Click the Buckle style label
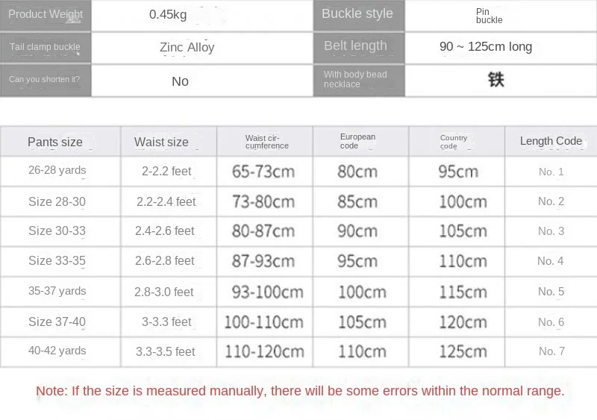The height and width of the screenshot is (420, 597). point(357,14)
